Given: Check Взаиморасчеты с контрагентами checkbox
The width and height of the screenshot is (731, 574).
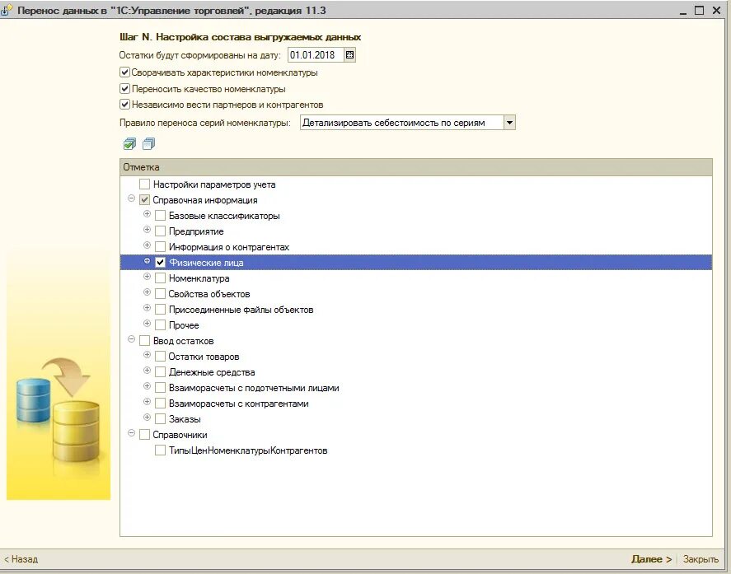Looking at the screenshot, I should tap(161, 404).
